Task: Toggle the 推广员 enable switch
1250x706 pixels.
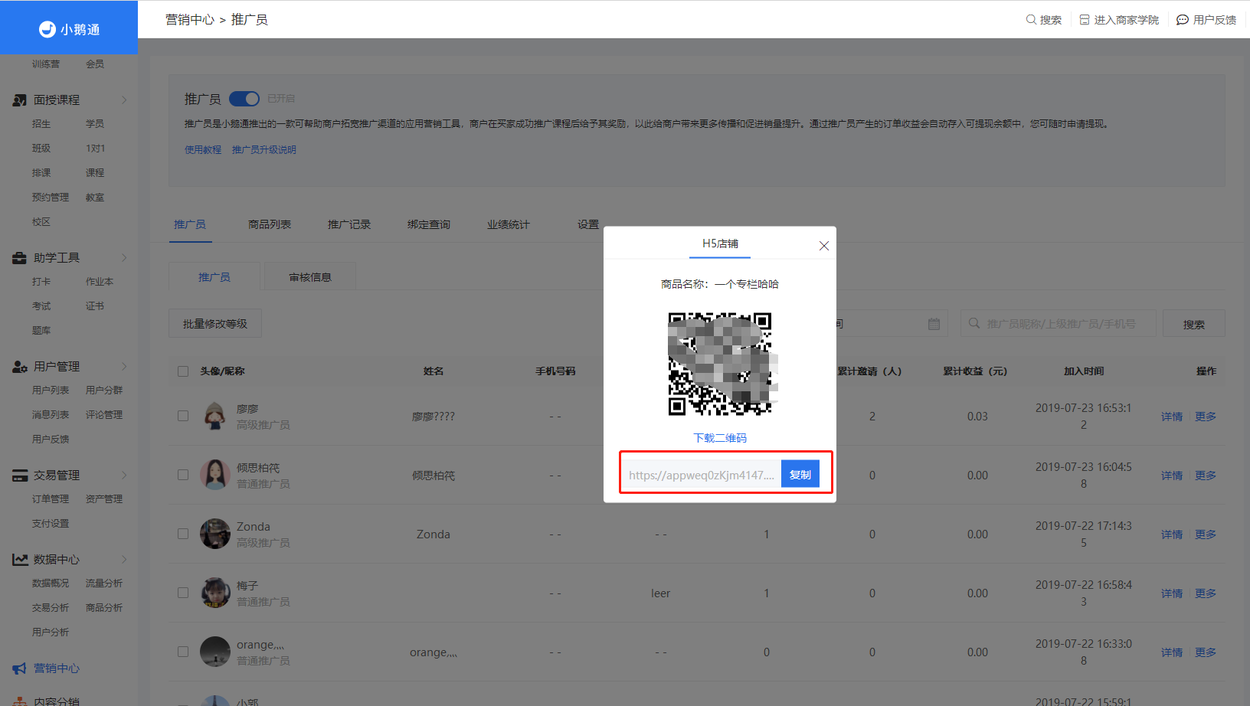Action: click(244, 99)
